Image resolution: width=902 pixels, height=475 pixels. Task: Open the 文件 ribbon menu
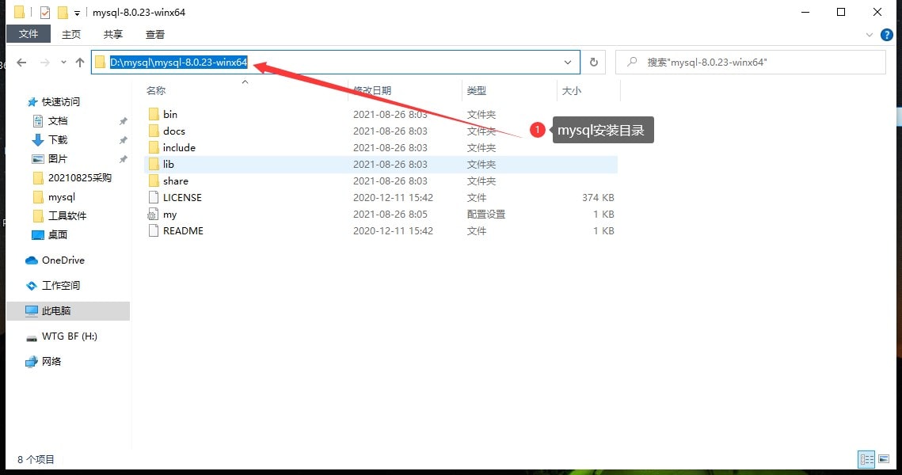click(x=29, y=34)
